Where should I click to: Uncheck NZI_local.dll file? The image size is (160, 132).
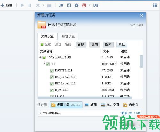click(x=52, y=77)
